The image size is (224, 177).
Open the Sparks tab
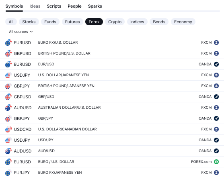click(x=95, y=6)
